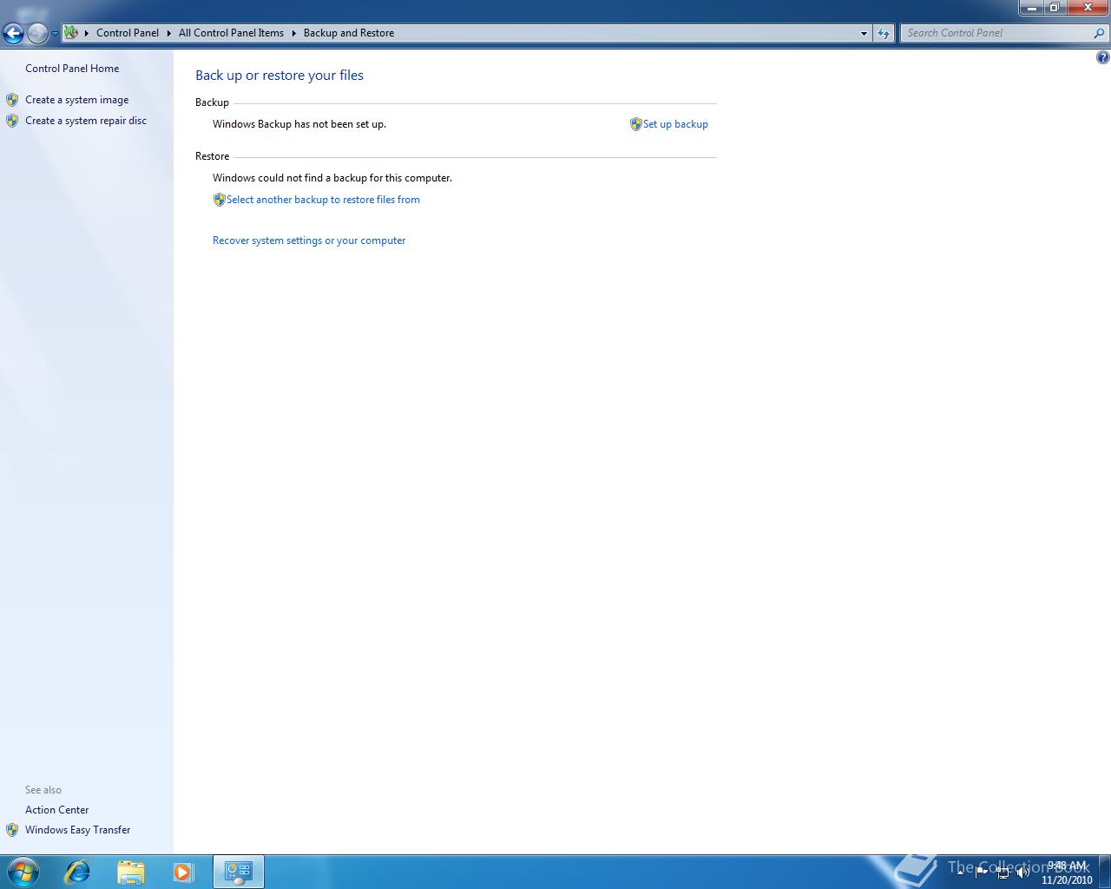
Task: Open the volume speaker tray icon
Action: (1023, 873)
